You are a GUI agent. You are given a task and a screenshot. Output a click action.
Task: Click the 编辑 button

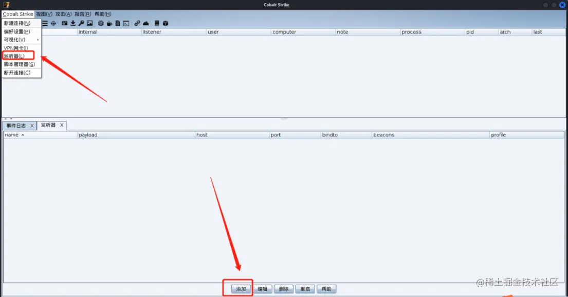click(262, 289)
